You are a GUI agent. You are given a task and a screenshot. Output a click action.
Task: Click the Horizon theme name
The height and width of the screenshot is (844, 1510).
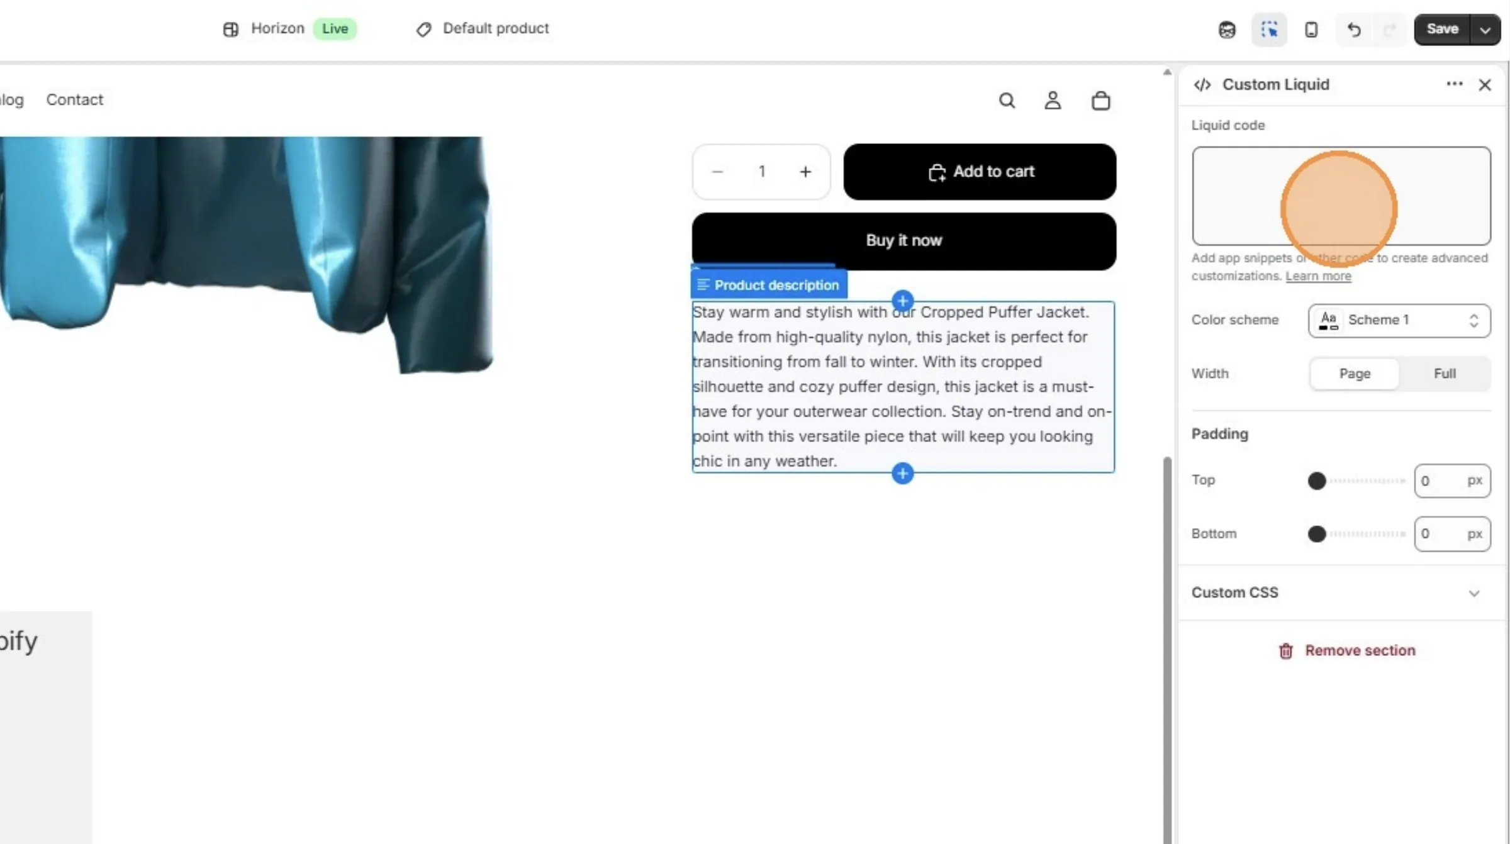[x=277, y=28]
